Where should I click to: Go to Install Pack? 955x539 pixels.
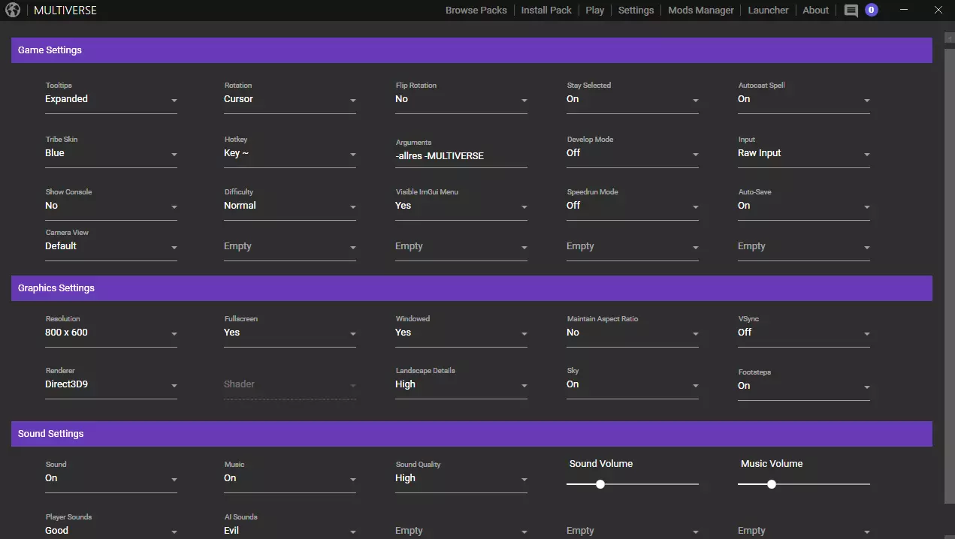546,11
